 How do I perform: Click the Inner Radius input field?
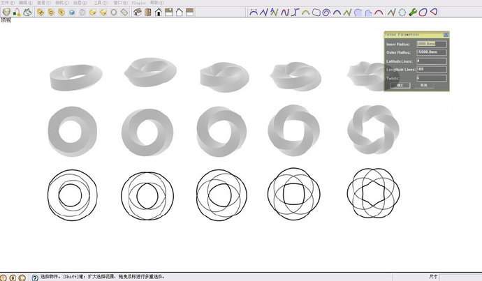tap(432, 44)
